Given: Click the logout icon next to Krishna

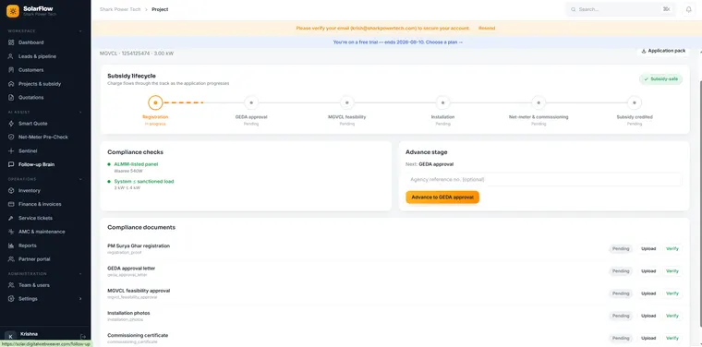Looking at the screenshot, I should (x=83, y=336).
